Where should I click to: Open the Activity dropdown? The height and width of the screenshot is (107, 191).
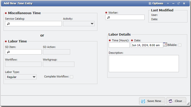coord(79,24)
